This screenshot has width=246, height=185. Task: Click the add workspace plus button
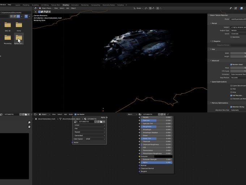pos(126,5)
